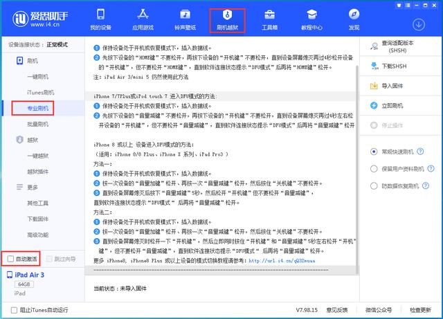Toggle 自动激活 checkbox
The image size is (443, 319).
(10, 259)
